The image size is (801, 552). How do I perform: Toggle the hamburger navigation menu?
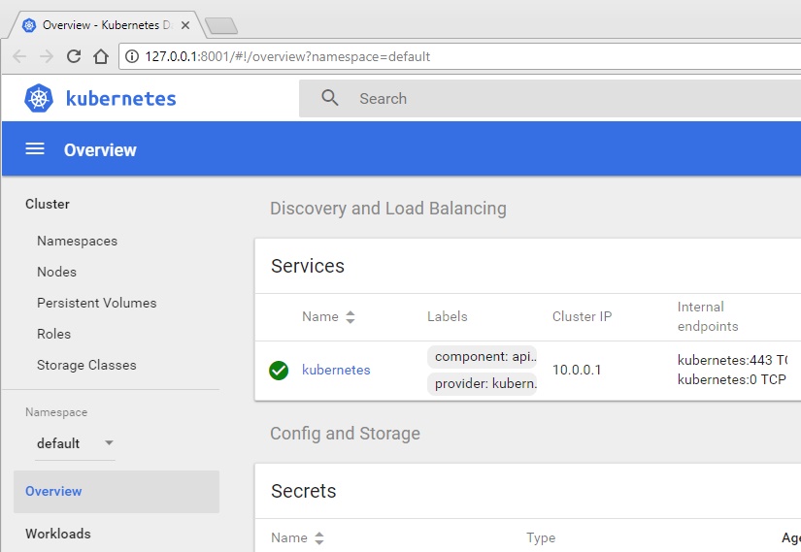point(35,149)
